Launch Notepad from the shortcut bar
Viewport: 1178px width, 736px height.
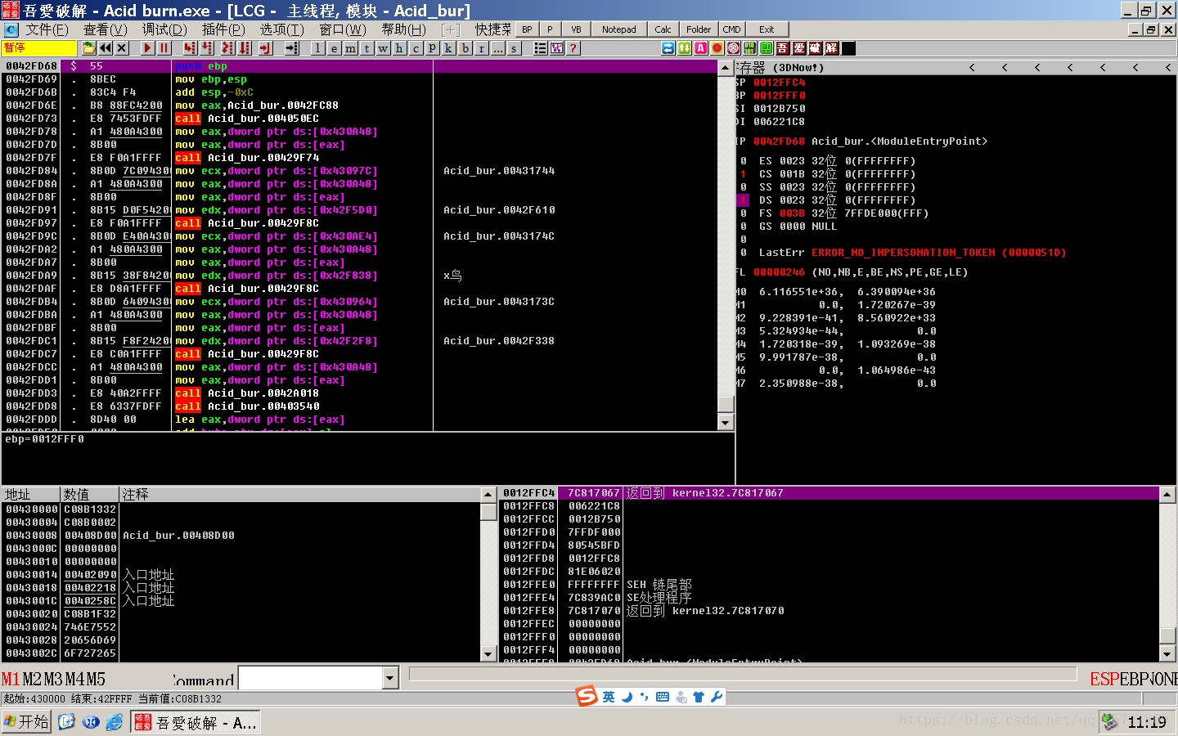pos(618,29)
